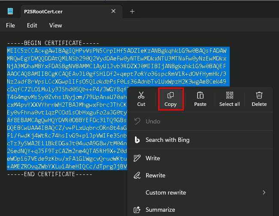Click the Copy icon in context menu
Screen dimensions: 279x216
(171, 95)
